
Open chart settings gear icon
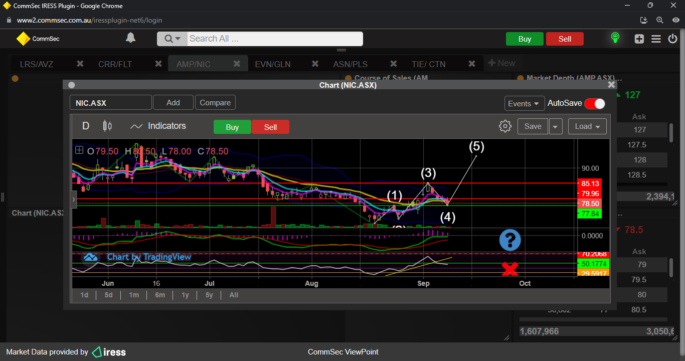(x=505, y=126)
